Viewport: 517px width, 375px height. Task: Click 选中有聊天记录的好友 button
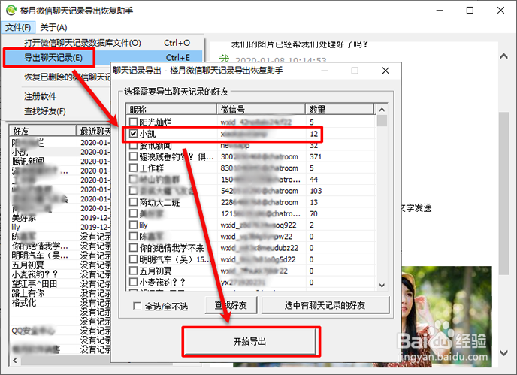tap(325, 305)
